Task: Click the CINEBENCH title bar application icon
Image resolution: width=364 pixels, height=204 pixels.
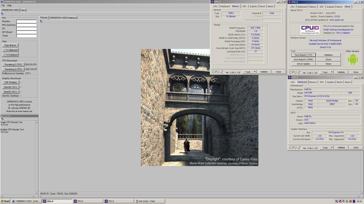Action: 2,1
